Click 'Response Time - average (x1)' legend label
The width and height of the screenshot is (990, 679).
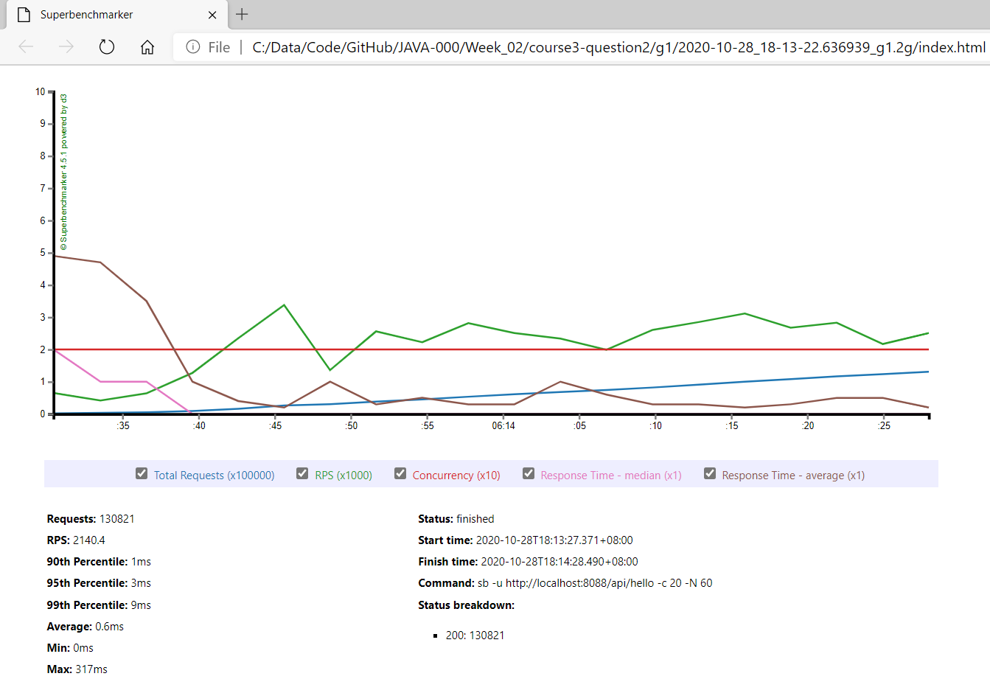tap(793, 476)
